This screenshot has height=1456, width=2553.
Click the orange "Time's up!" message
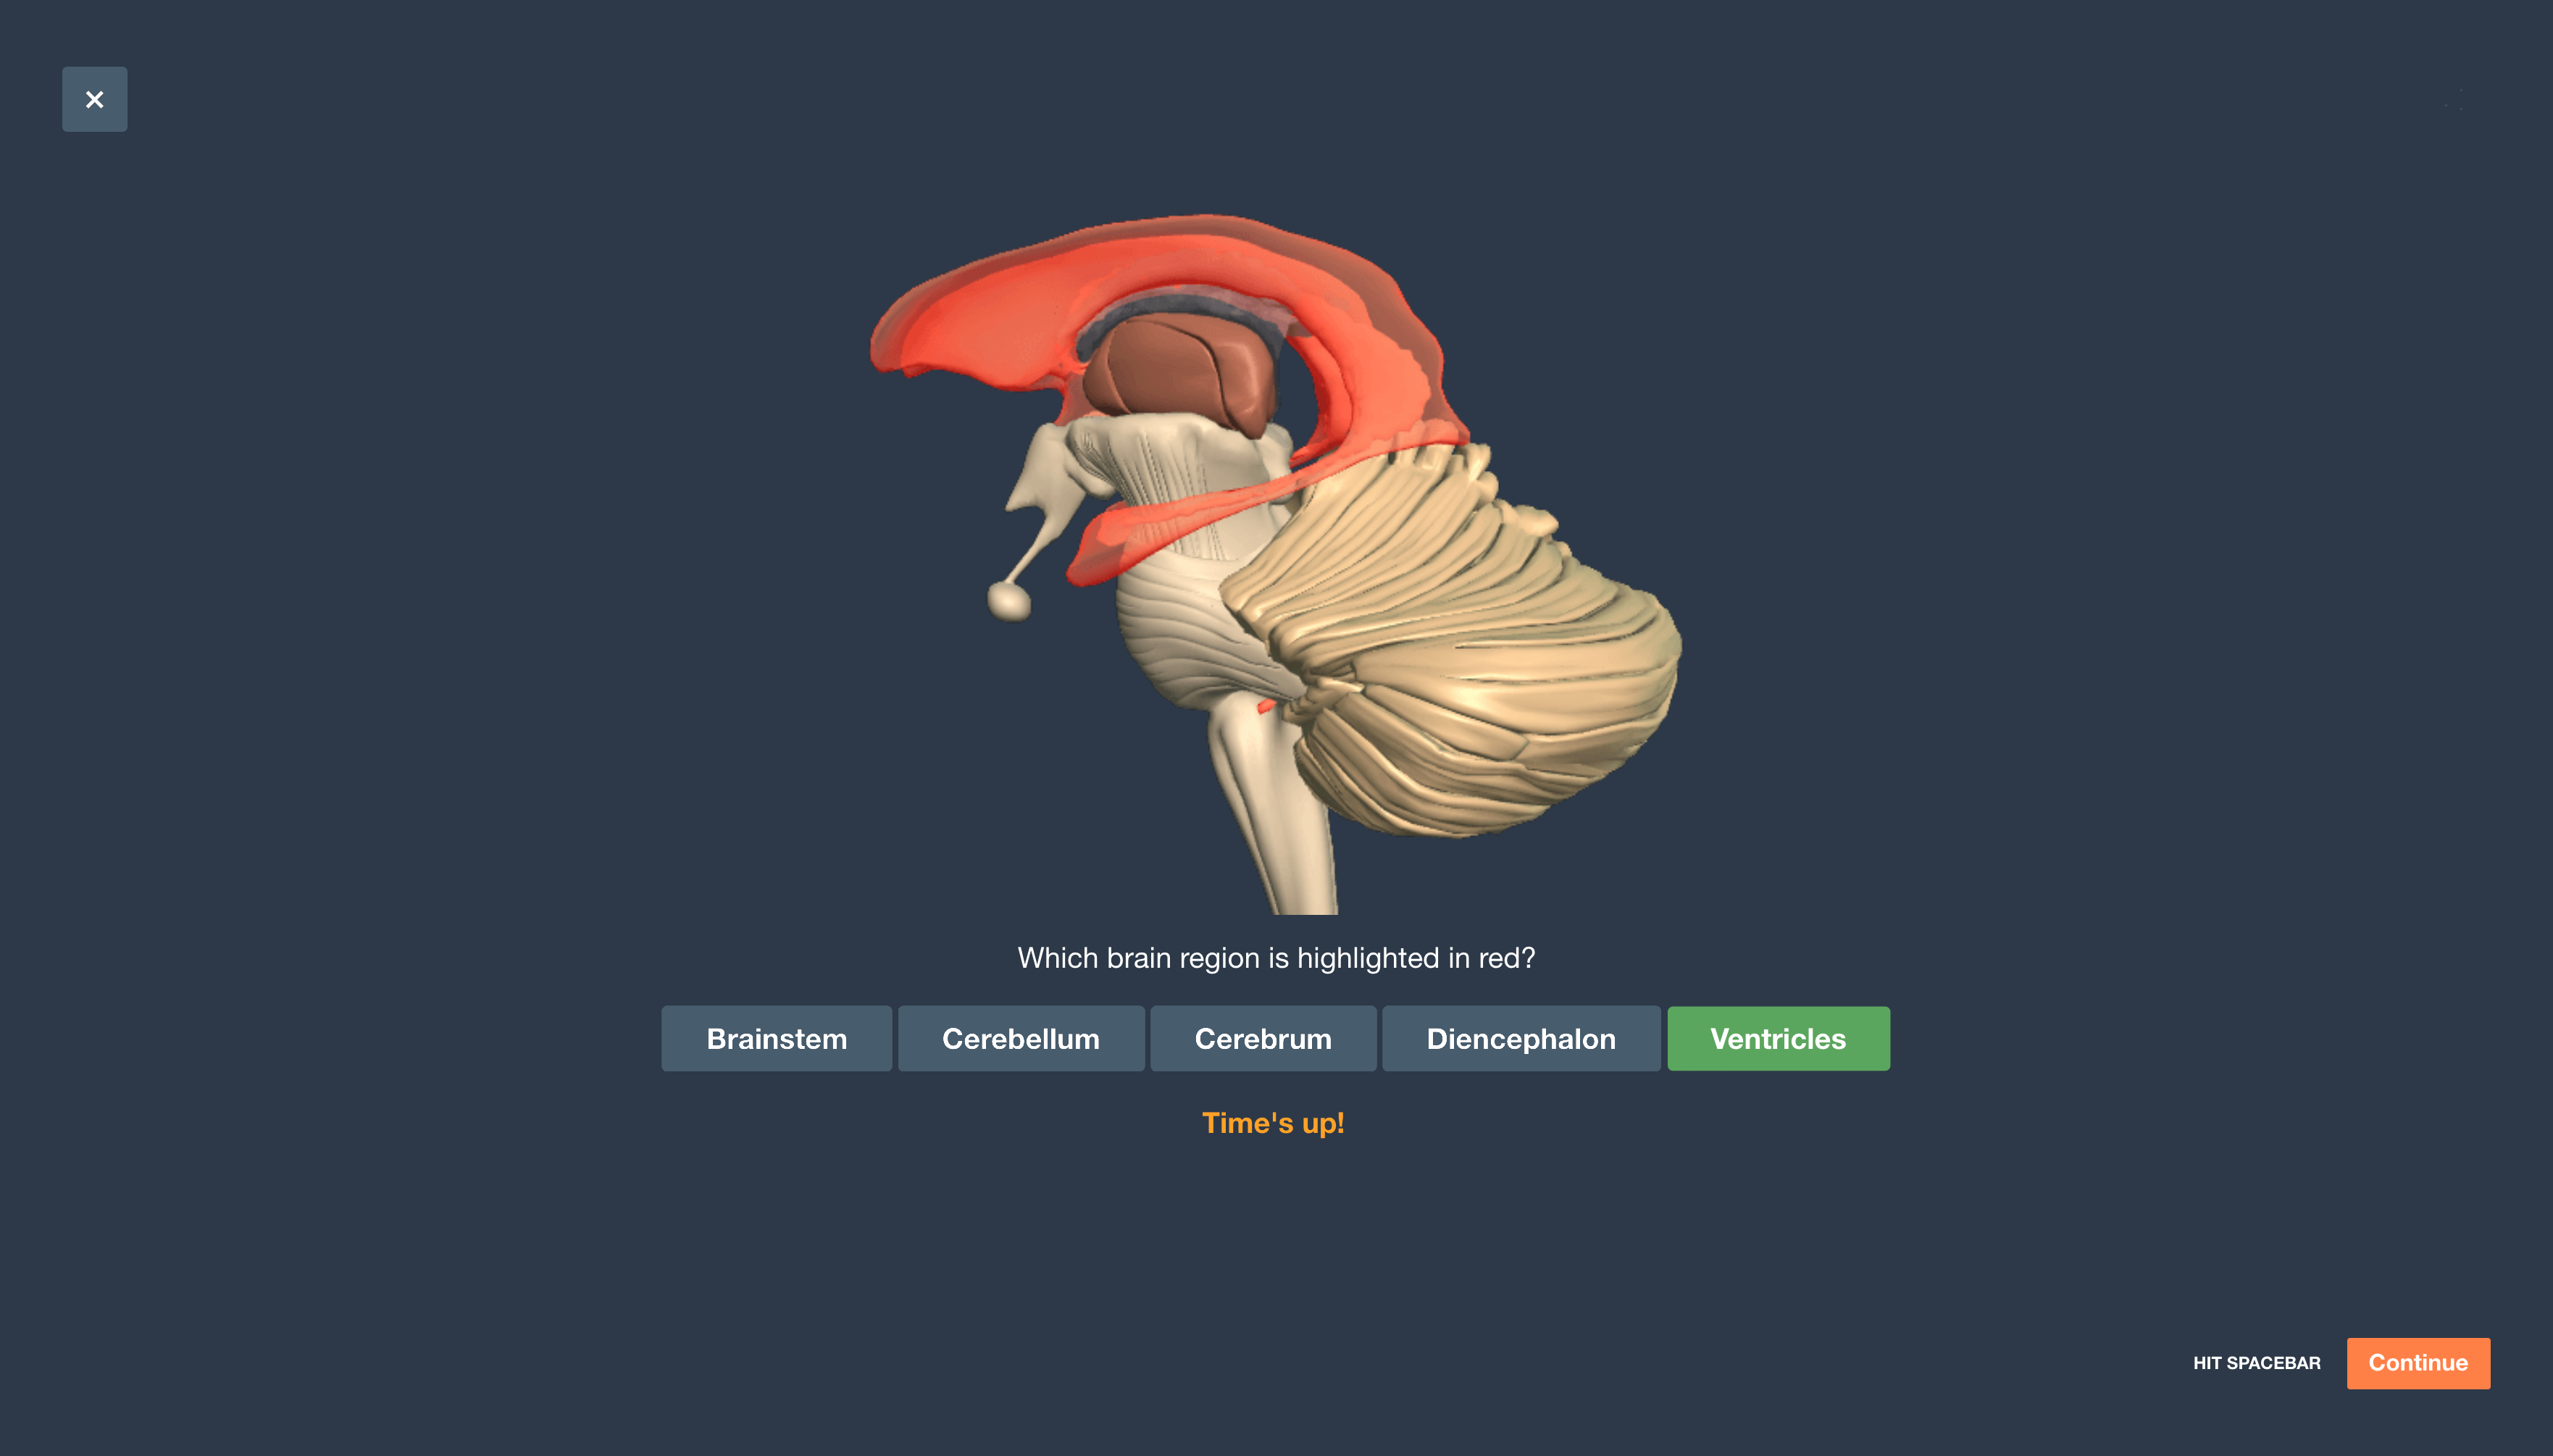[1272, 1123]
